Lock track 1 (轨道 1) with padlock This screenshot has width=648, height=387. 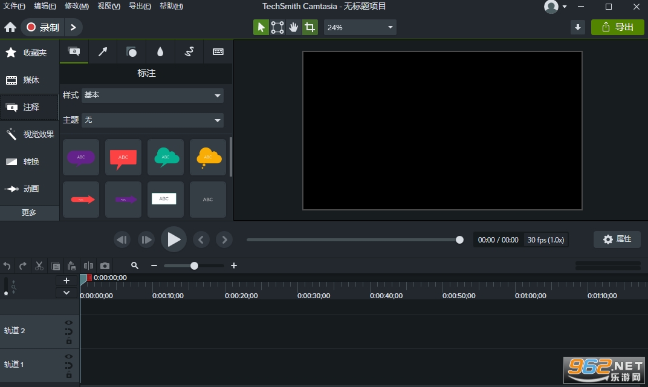(x=69, y=374)
